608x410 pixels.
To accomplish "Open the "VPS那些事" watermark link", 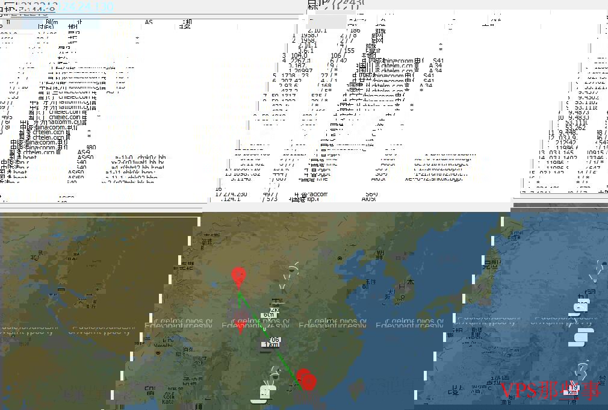I will pyautogui.click(x=550, y=391).
